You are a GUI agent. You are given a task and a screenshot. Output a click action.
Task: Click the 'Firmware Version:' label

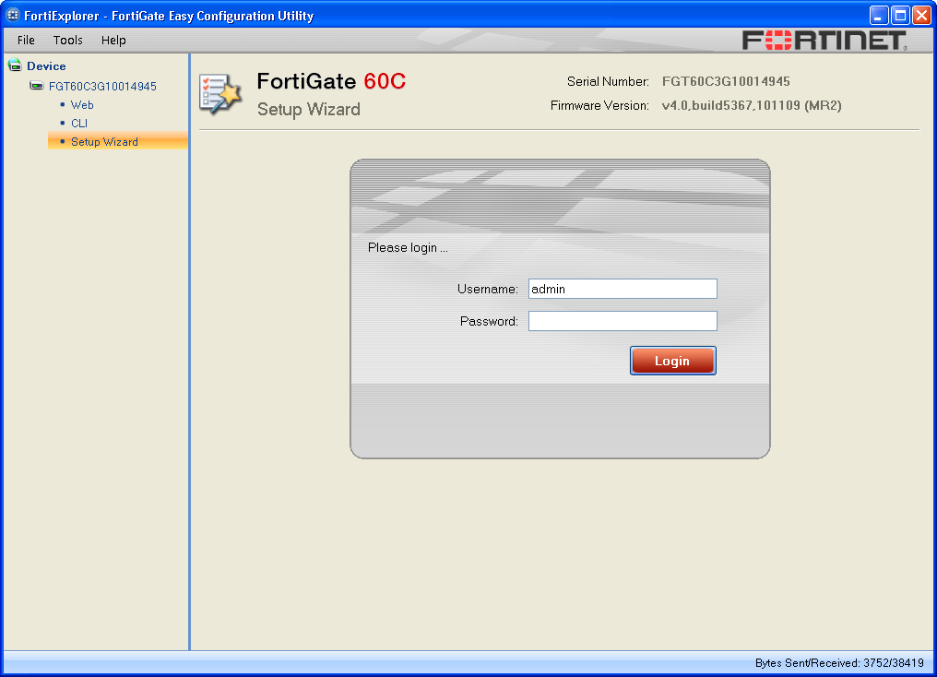[599, 106]
